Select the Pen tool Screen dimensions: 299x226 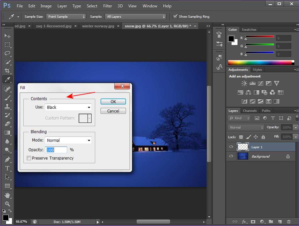point(7,160)
